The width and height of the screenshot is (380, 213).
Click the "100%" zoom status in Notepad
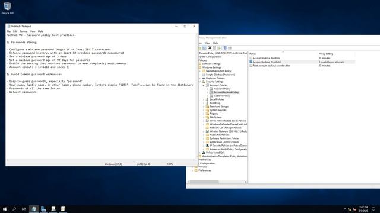[170, 164]
